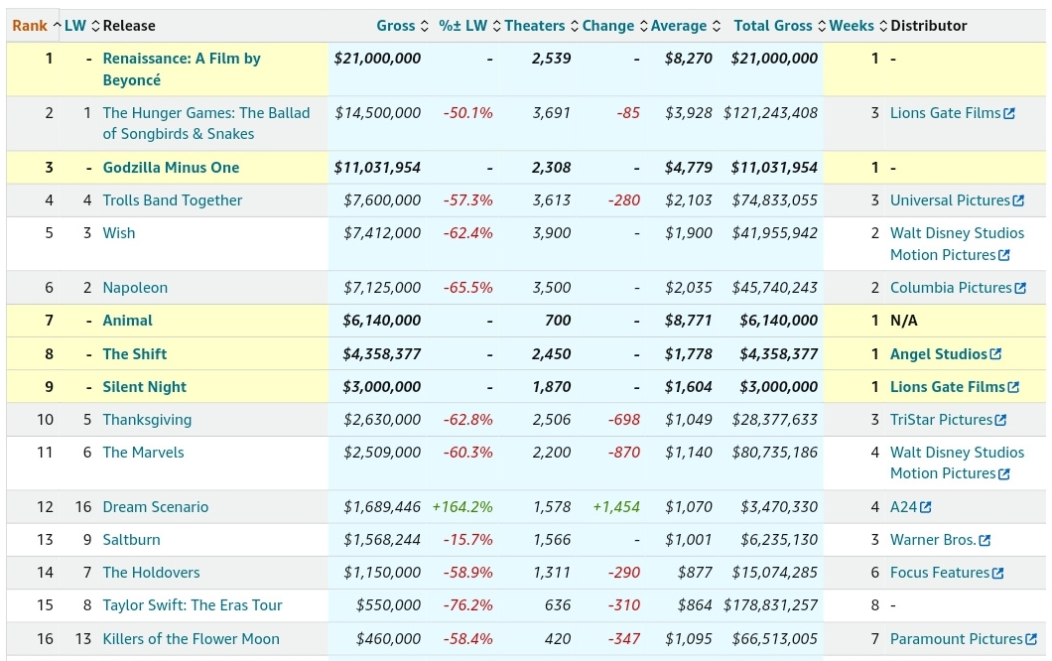Open Focus Features distributor link
The height and width of the screenshot is (661, 1052).
(940, 573)
